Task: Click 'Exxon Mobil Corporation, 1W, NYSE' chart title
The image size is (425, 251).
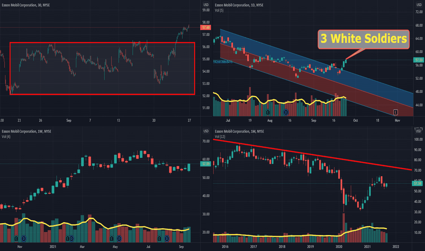Action: click(26, 131)
